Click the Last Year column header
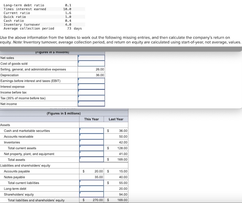 pyautogui.click(x=116, y=119)
